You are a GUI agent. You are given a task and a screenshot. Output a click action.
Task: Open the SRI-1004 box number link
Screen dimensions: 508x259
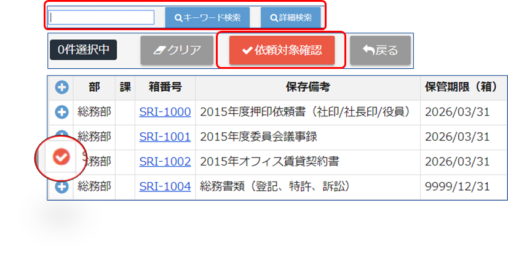coord(165,186)
